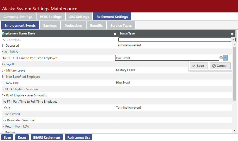Select the Retirement Settings tab
Viewport: 238px width, 141px height.
click(112, 17)
